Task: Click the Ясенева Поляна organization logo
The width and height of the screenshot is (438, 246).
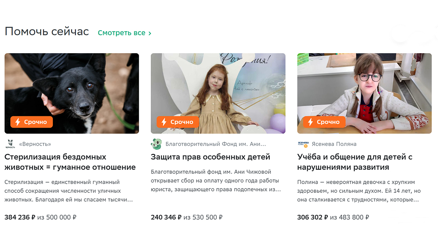Action: tap(303, 144)
